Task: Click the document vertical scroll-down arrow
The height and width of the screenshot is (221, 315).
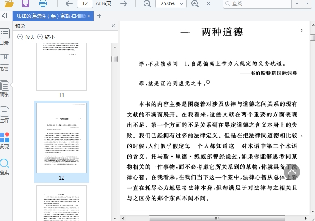Action: (313, 212)
